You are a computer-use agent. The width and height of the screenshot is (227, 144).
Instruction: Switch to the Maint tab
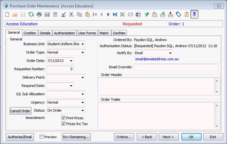click(104, 33)
